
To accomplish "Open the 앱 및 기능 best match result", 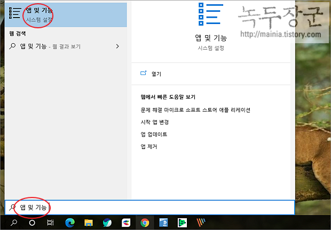I will pos(66,15).
